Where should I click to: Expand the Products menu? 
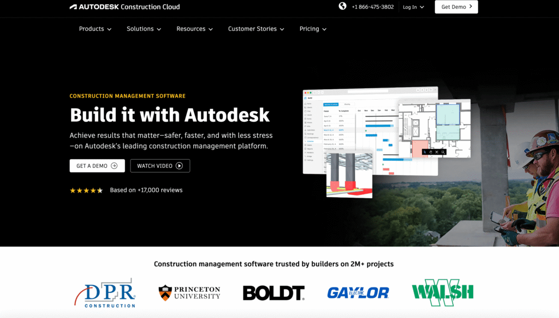95,29
